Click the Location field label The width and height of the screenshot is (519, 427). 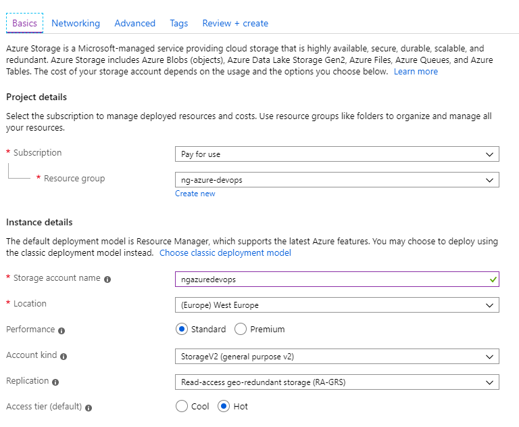30,303
